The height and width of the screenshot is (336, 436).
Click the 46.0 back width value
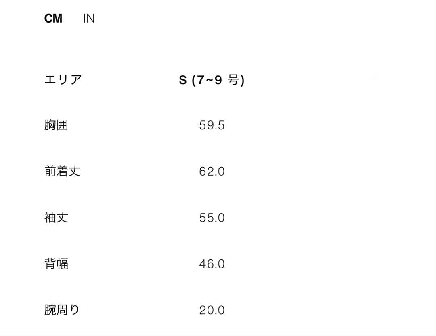pyautogui.click(x=212, y=264)
